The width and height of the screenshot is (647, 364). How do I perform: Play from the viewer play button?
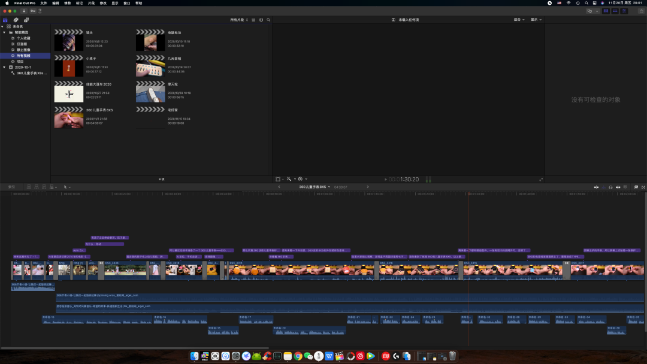[386, 180]
